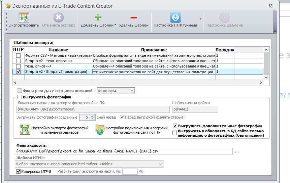This screenshot has height=183, width=290.
Task: Uncheck Выгружать дополнительные фотографии
Action: click(175, 126)
